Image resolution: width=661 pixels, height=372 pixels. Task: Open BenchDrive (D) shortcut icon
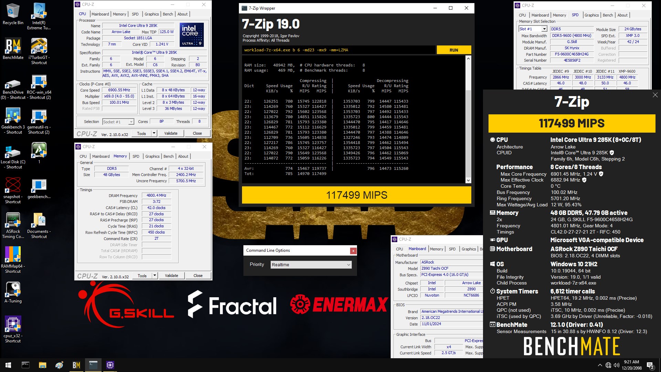click(x=13, y=89)
